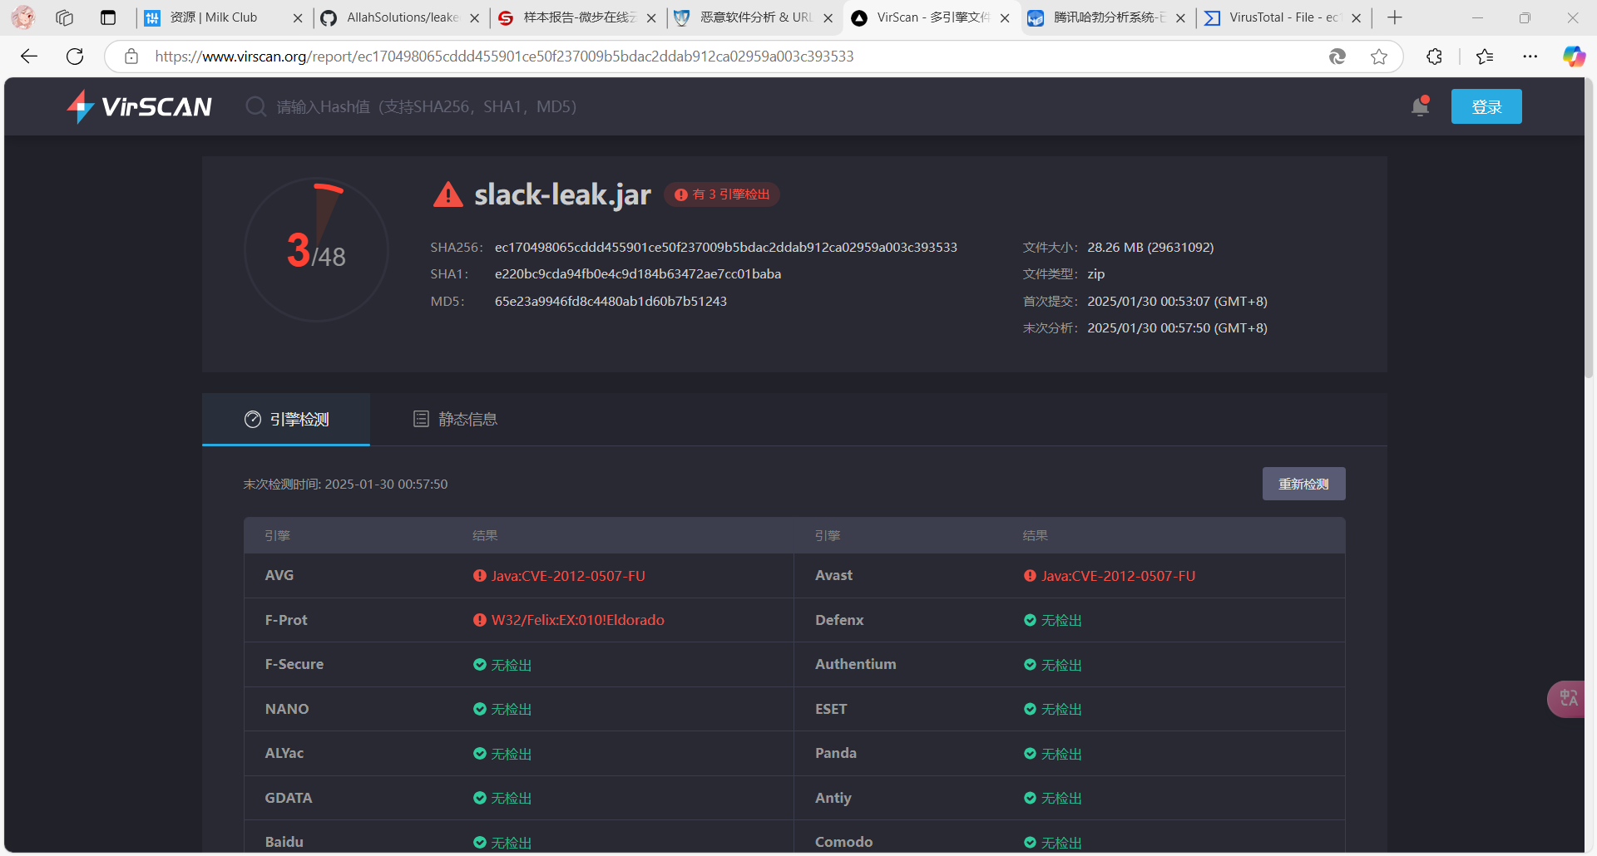Click the address bar refresh-like sync icon
1597x856 pixels.
(x=1337, y=56)
